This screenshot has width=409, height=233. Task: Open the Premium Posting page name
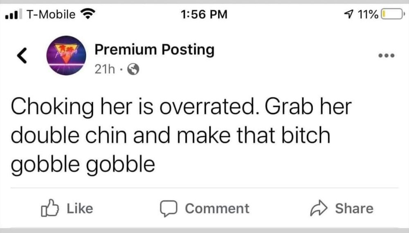click(x=154, y=50)
